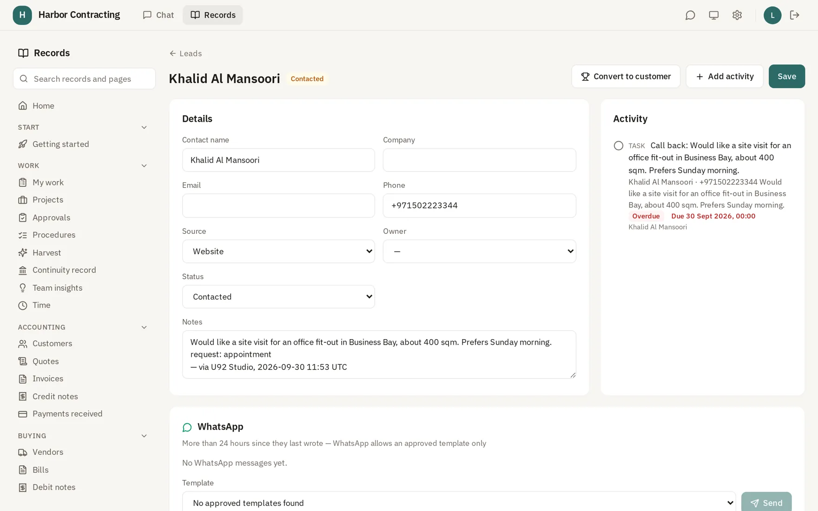Click the Invoices document icon

(23, 379)
